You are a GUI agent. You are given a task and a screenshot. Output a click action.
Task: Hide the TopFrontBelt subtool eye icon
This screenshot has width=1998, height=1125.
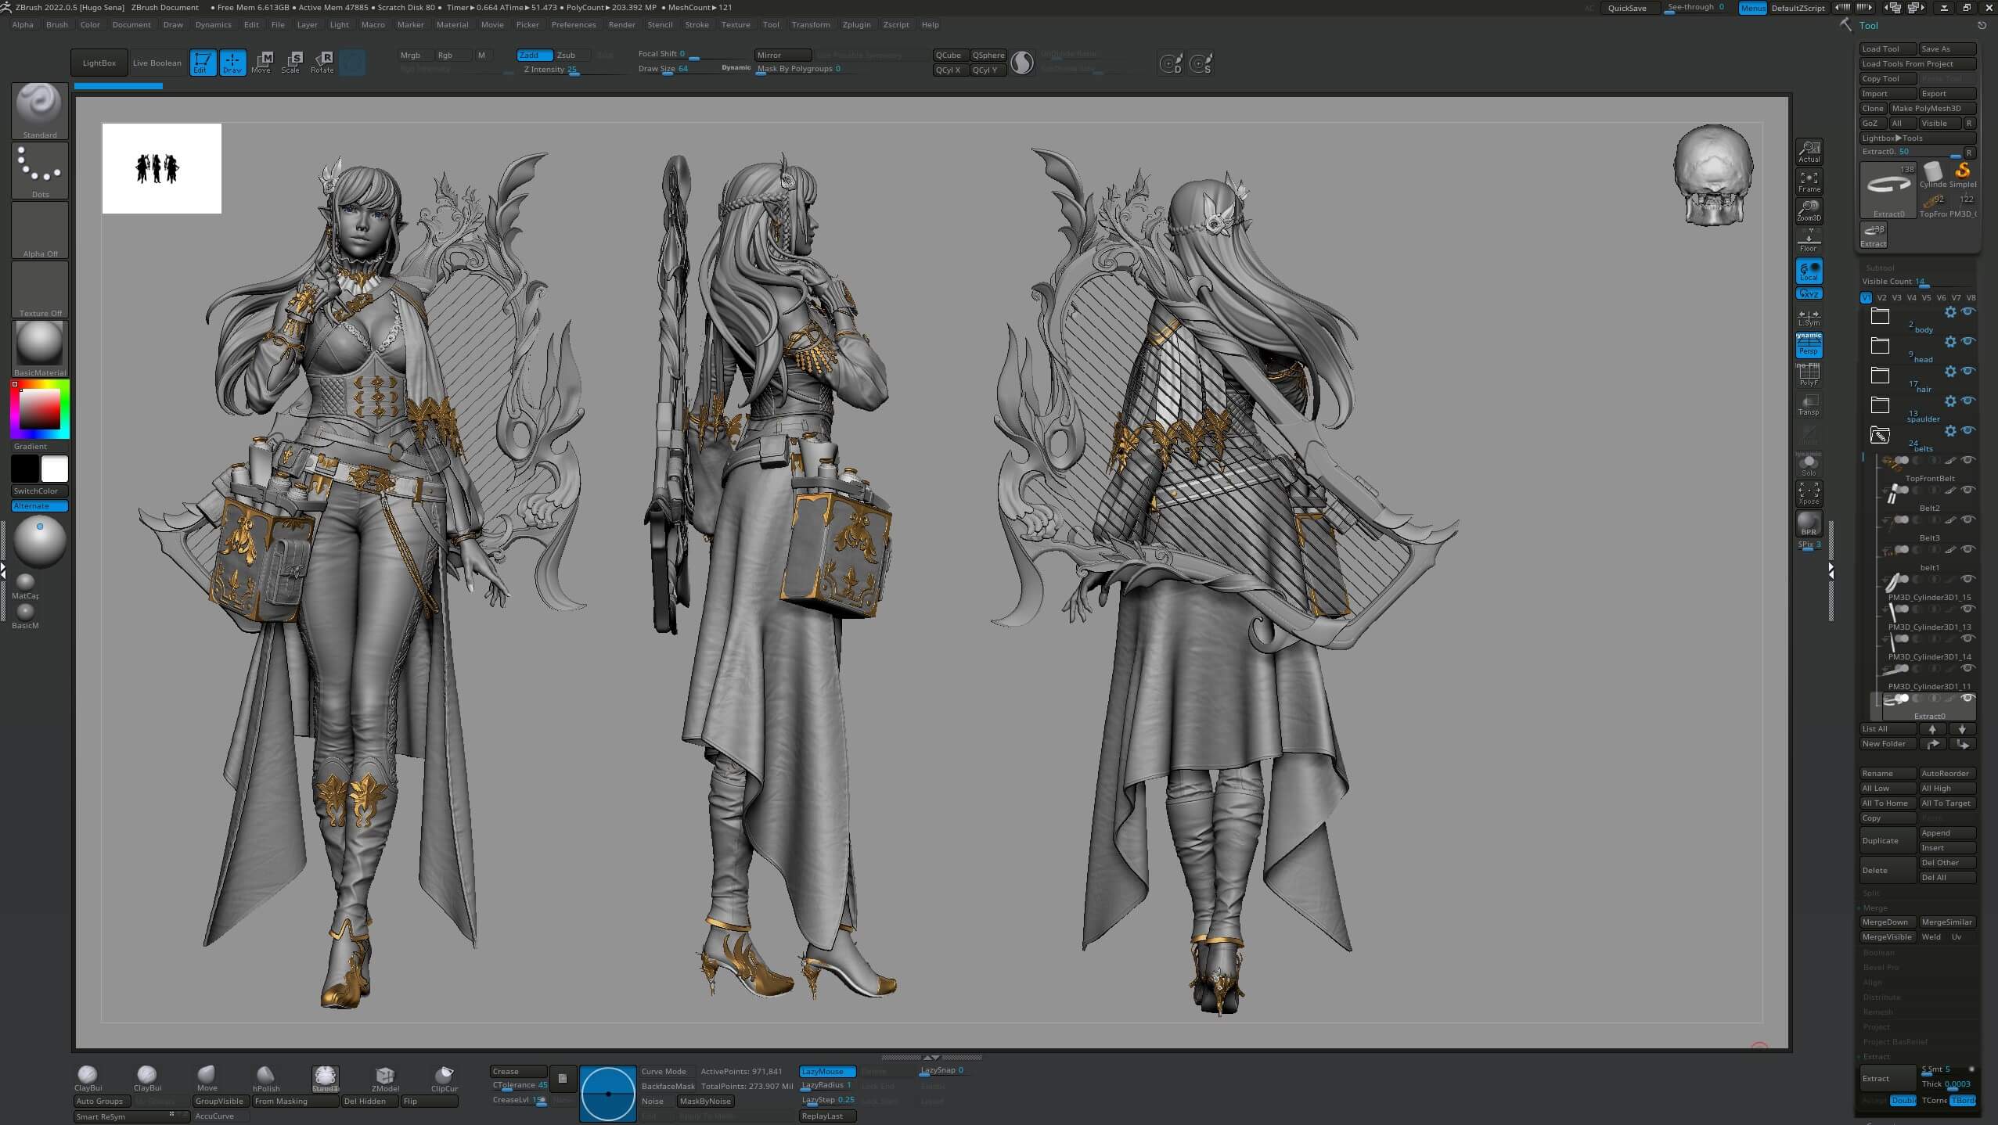click(x=1967, y=460)
